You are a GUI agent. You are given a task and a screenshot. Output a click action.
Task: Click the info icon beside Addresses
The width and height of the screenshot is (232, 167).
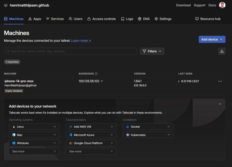(96, 73)
